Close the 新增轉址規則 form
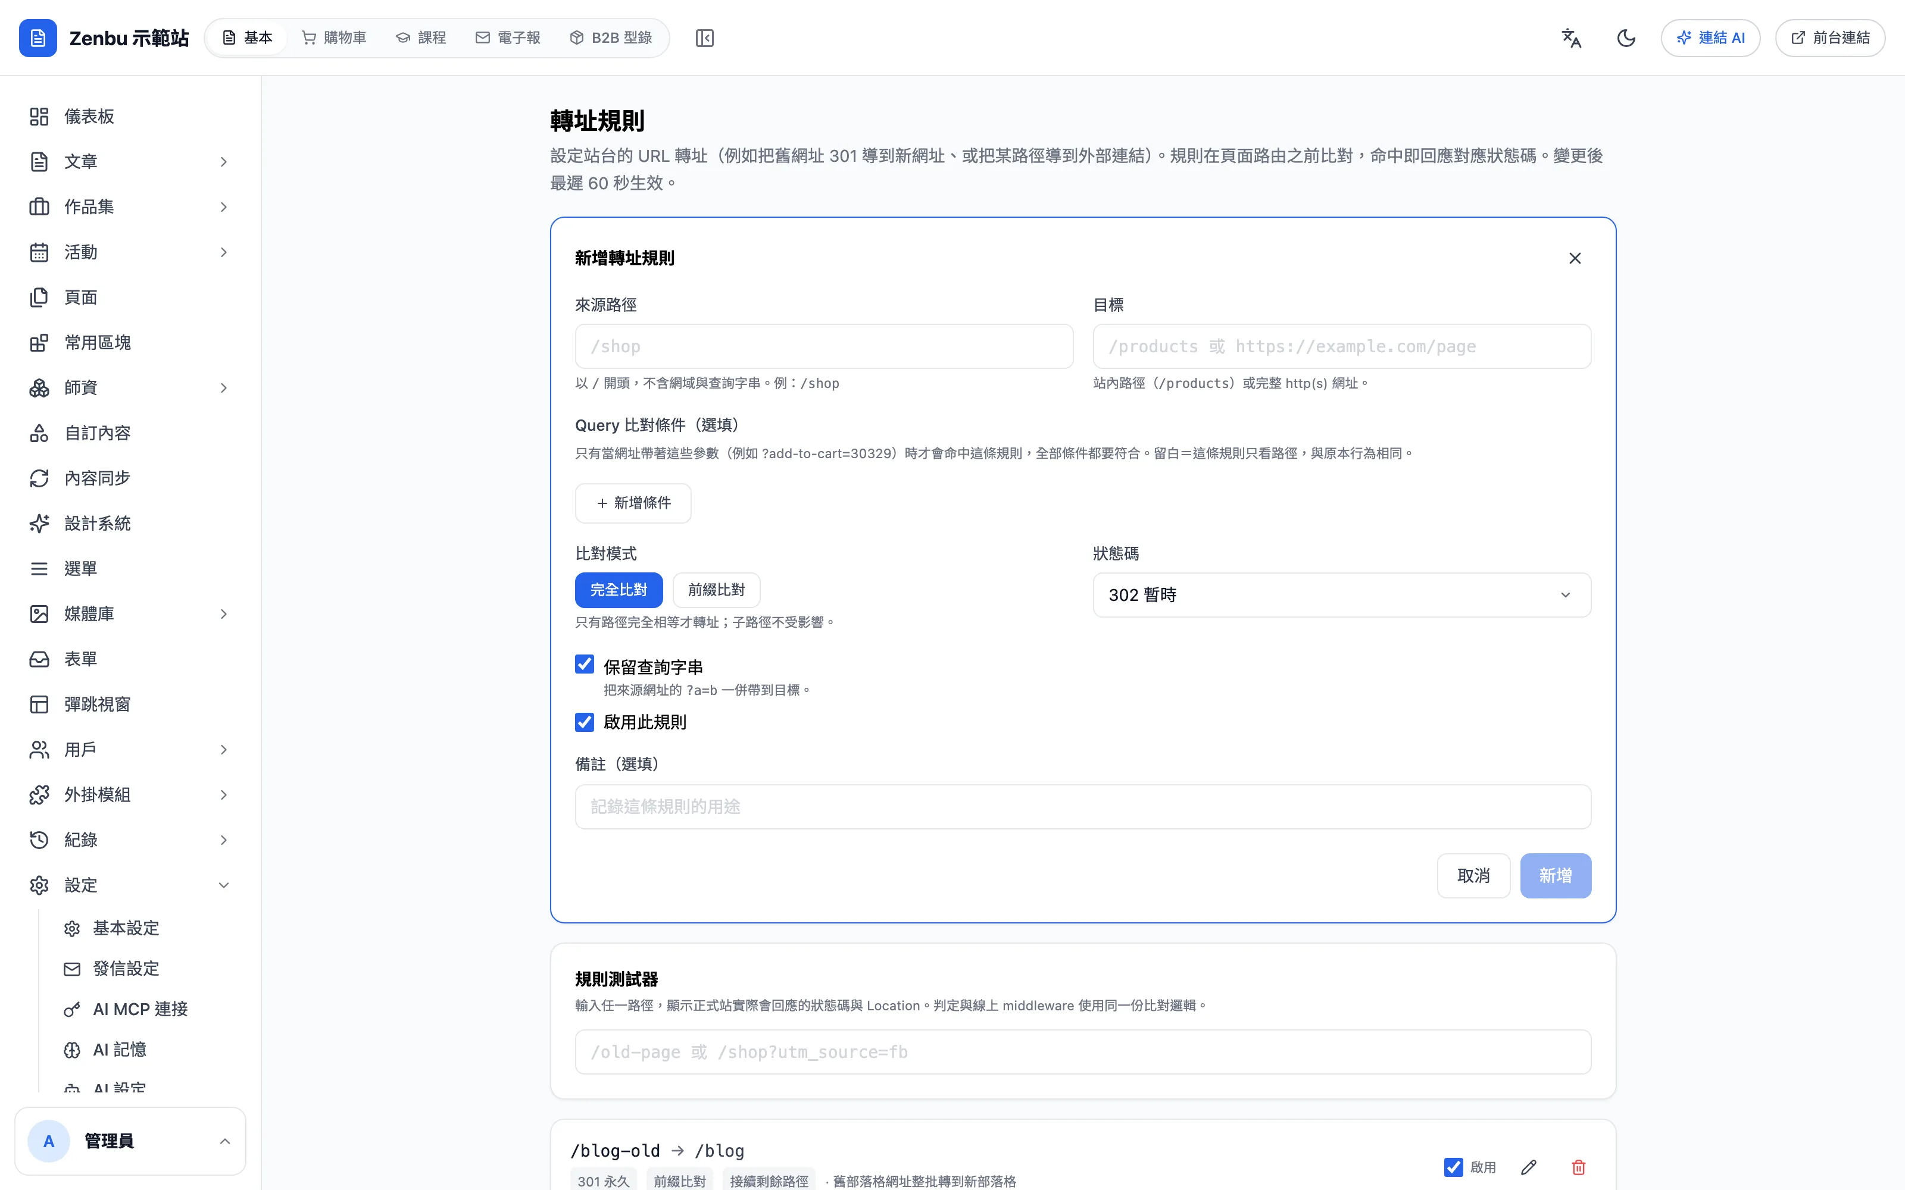The image size is (1905, 1190). coord(1575,258)
